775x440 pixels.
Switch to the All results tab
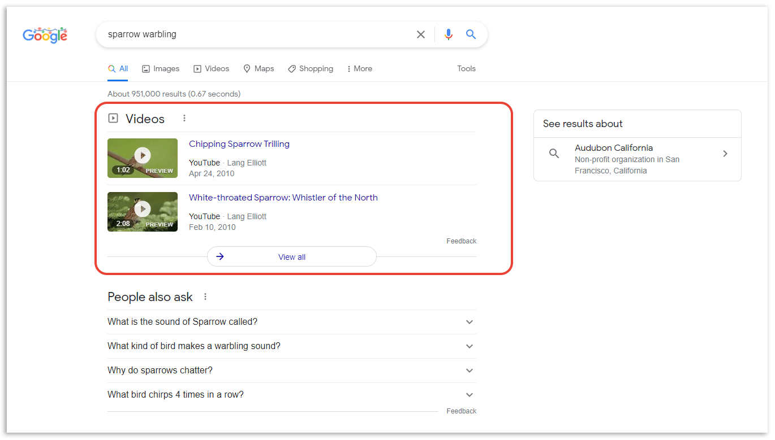pyautogui.click(x=118, y=68)
